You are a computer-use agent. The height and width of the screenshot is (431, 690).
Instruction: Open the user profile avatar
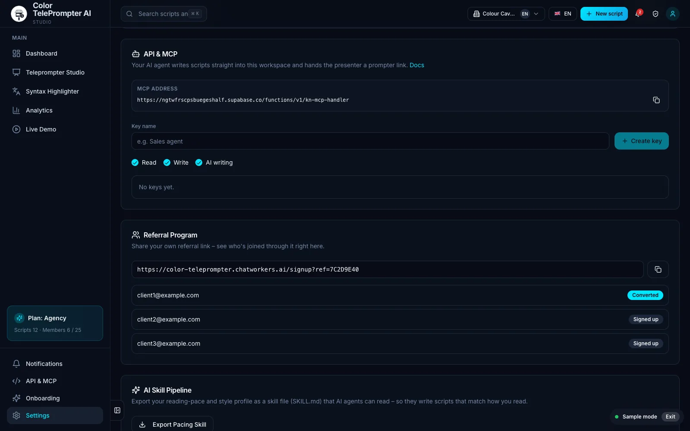click(x=673, y=14)
